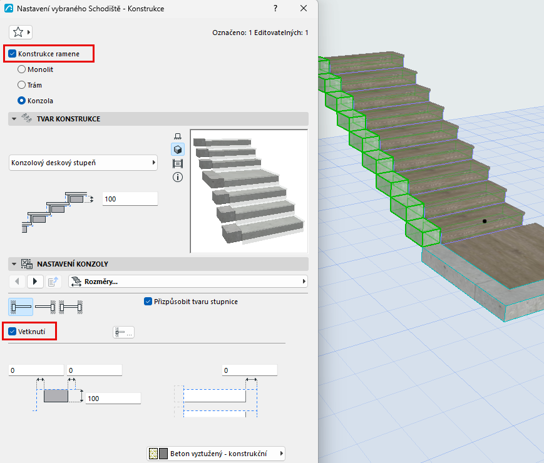
Task: Open the Rozměry page dropdown
Action: 188,282
